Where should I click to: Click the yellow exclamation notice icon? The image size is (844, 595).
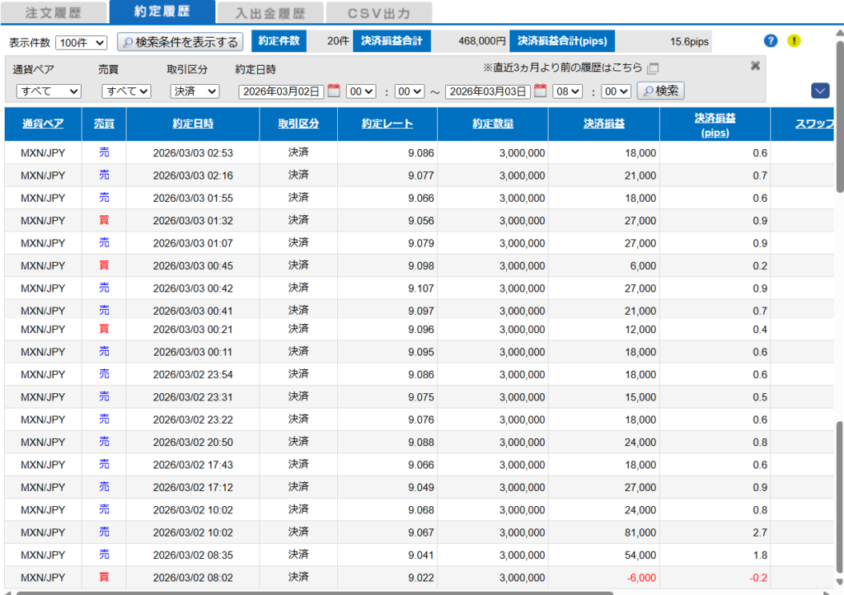point(794,41)
